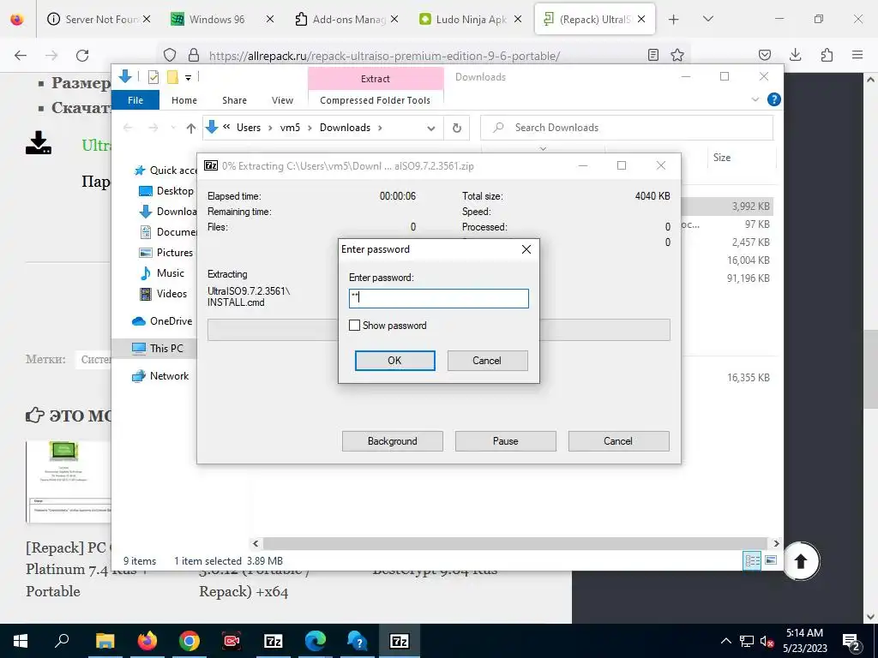Expand the chevron after Downloads breadcrumb
878x658 pixels.
(380, 128)
